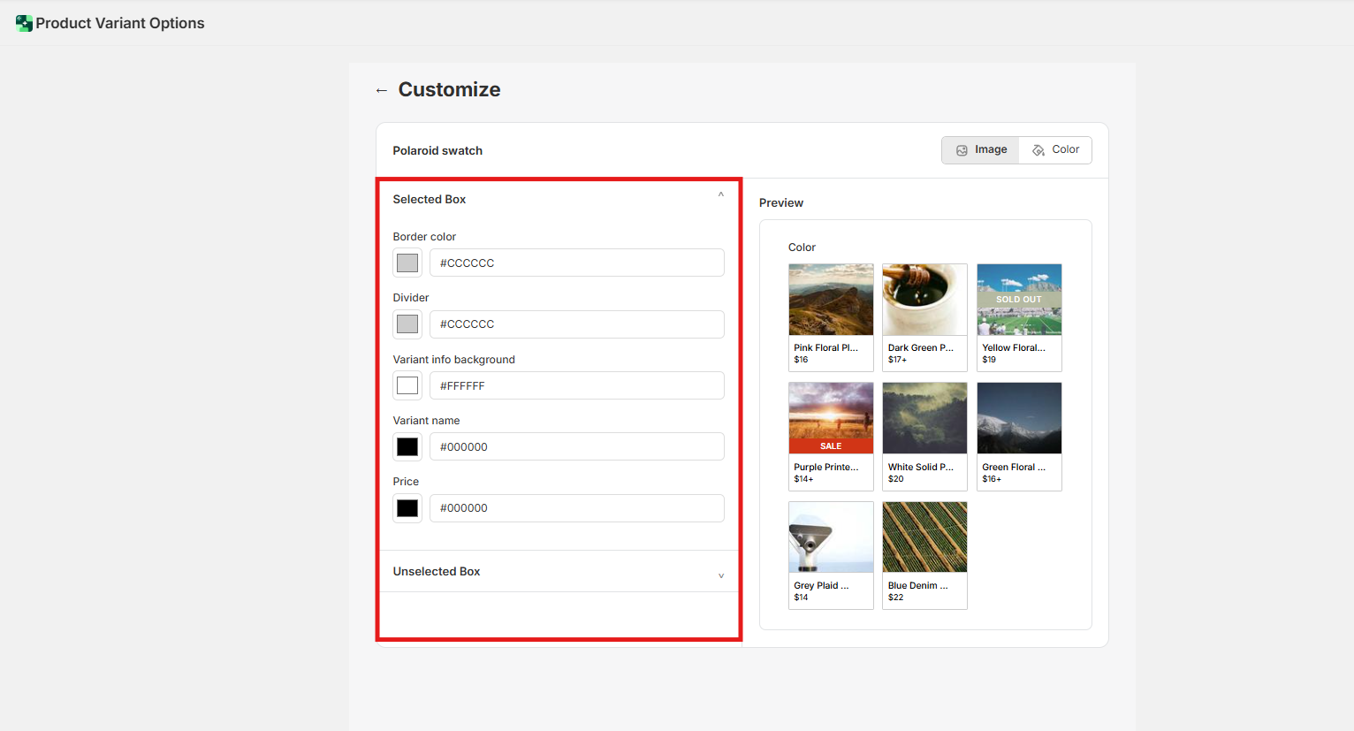1354x731 pixels.
Task: Click the Divider hex input field
Action: click(x=576, y=324)
